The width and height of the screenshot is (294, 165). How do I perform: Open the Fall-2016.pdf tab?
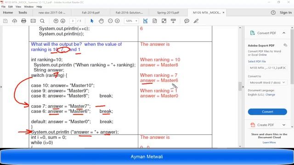(91, 12)
